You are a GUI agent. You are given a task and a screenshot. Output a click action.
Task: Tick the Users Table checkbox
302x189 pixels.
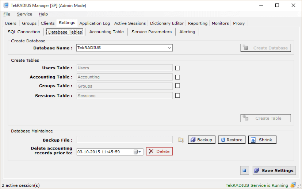click(177, 68)
